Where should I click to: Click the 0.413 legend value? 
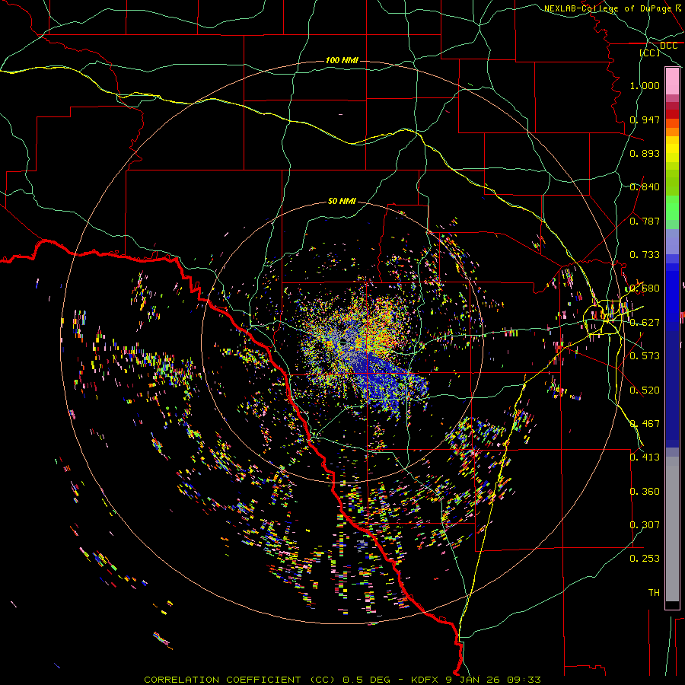coord(645,457)
